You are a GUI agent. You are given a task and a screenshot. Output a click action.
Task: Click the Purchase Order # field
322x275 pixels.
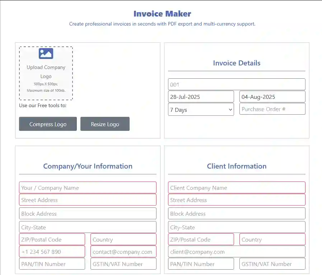tap(272, 109)
